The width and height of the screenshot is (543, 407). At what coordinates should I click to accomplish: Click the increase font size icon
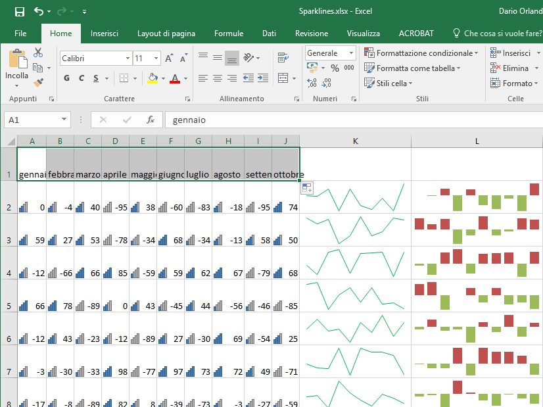point(169,59)
